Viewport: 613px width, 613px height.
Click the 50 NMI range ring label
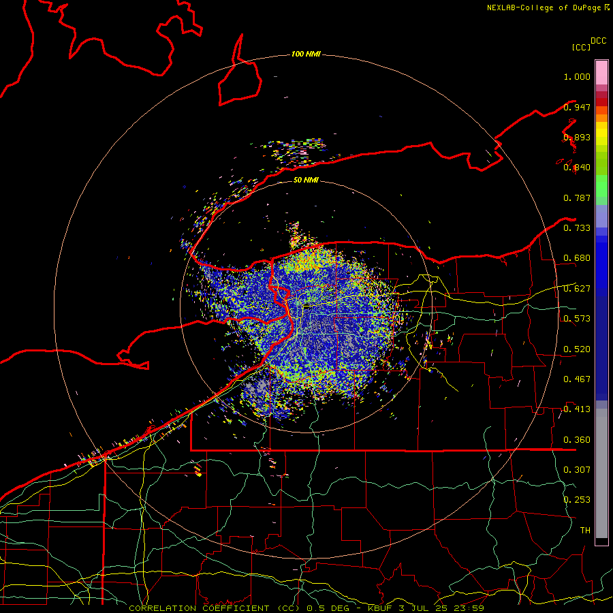tap(306, 180)
